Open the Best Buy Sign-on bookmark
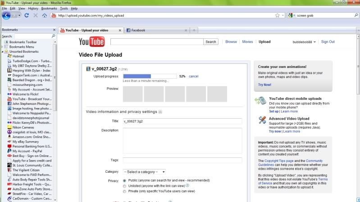 (32, 156)
